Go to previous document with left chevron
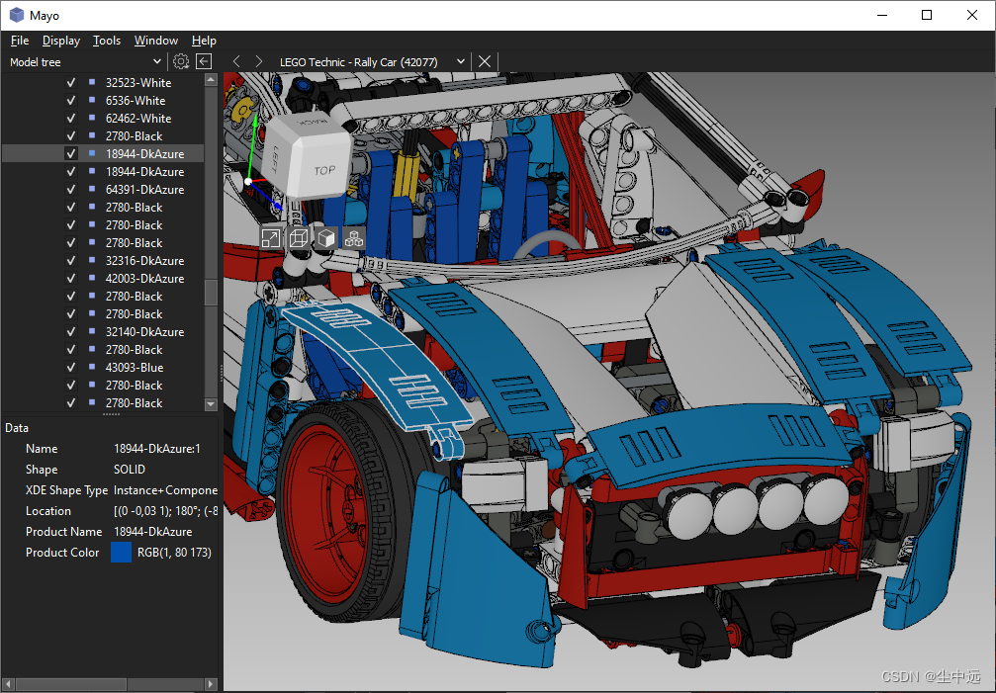Image resolution: width=996 pixels, height=693 pixels. pos(236,61)
